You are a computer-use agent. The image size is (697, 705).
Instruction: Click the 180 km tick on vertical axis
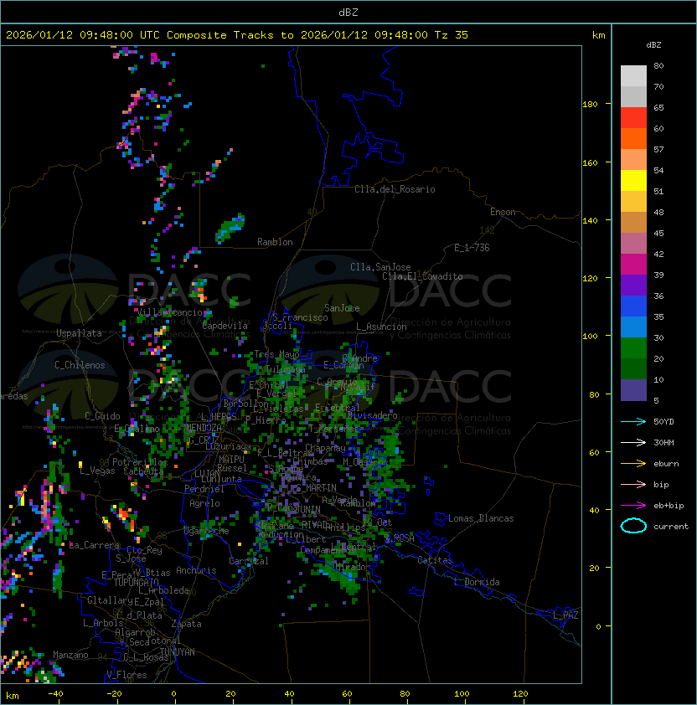coord(590,105)
